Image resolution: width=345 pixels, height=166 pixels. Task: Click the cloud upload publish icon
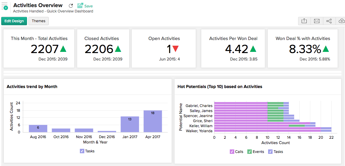tap(341, 21)
